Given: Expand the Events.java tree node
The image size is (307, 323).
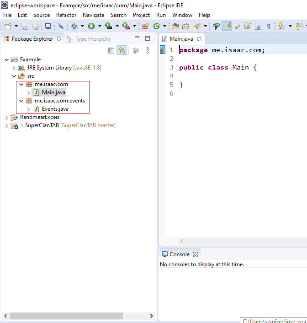Looking at the screenshot, I should (x=29, y=109).
